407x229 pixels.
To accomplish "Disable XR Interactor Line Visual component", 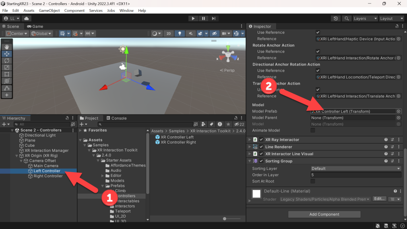I will pos(262,154).
